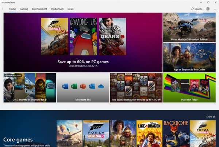Go to the Home tab
The height and width of the screenshot is (147, 219).
[12, 9]
